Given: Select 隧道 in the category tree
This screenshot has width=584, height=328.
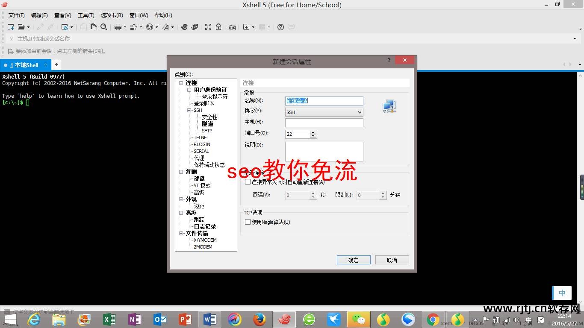Looking at the screenshot, I should click(x=208, y=124).
